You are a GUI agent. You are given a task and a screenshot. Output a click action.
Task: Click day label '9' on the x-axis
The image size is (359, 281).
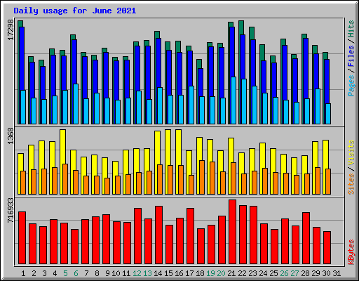[107, 273]
